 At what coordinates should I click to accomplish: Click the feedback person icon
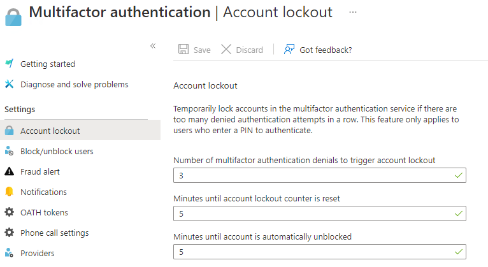(289, 49)
